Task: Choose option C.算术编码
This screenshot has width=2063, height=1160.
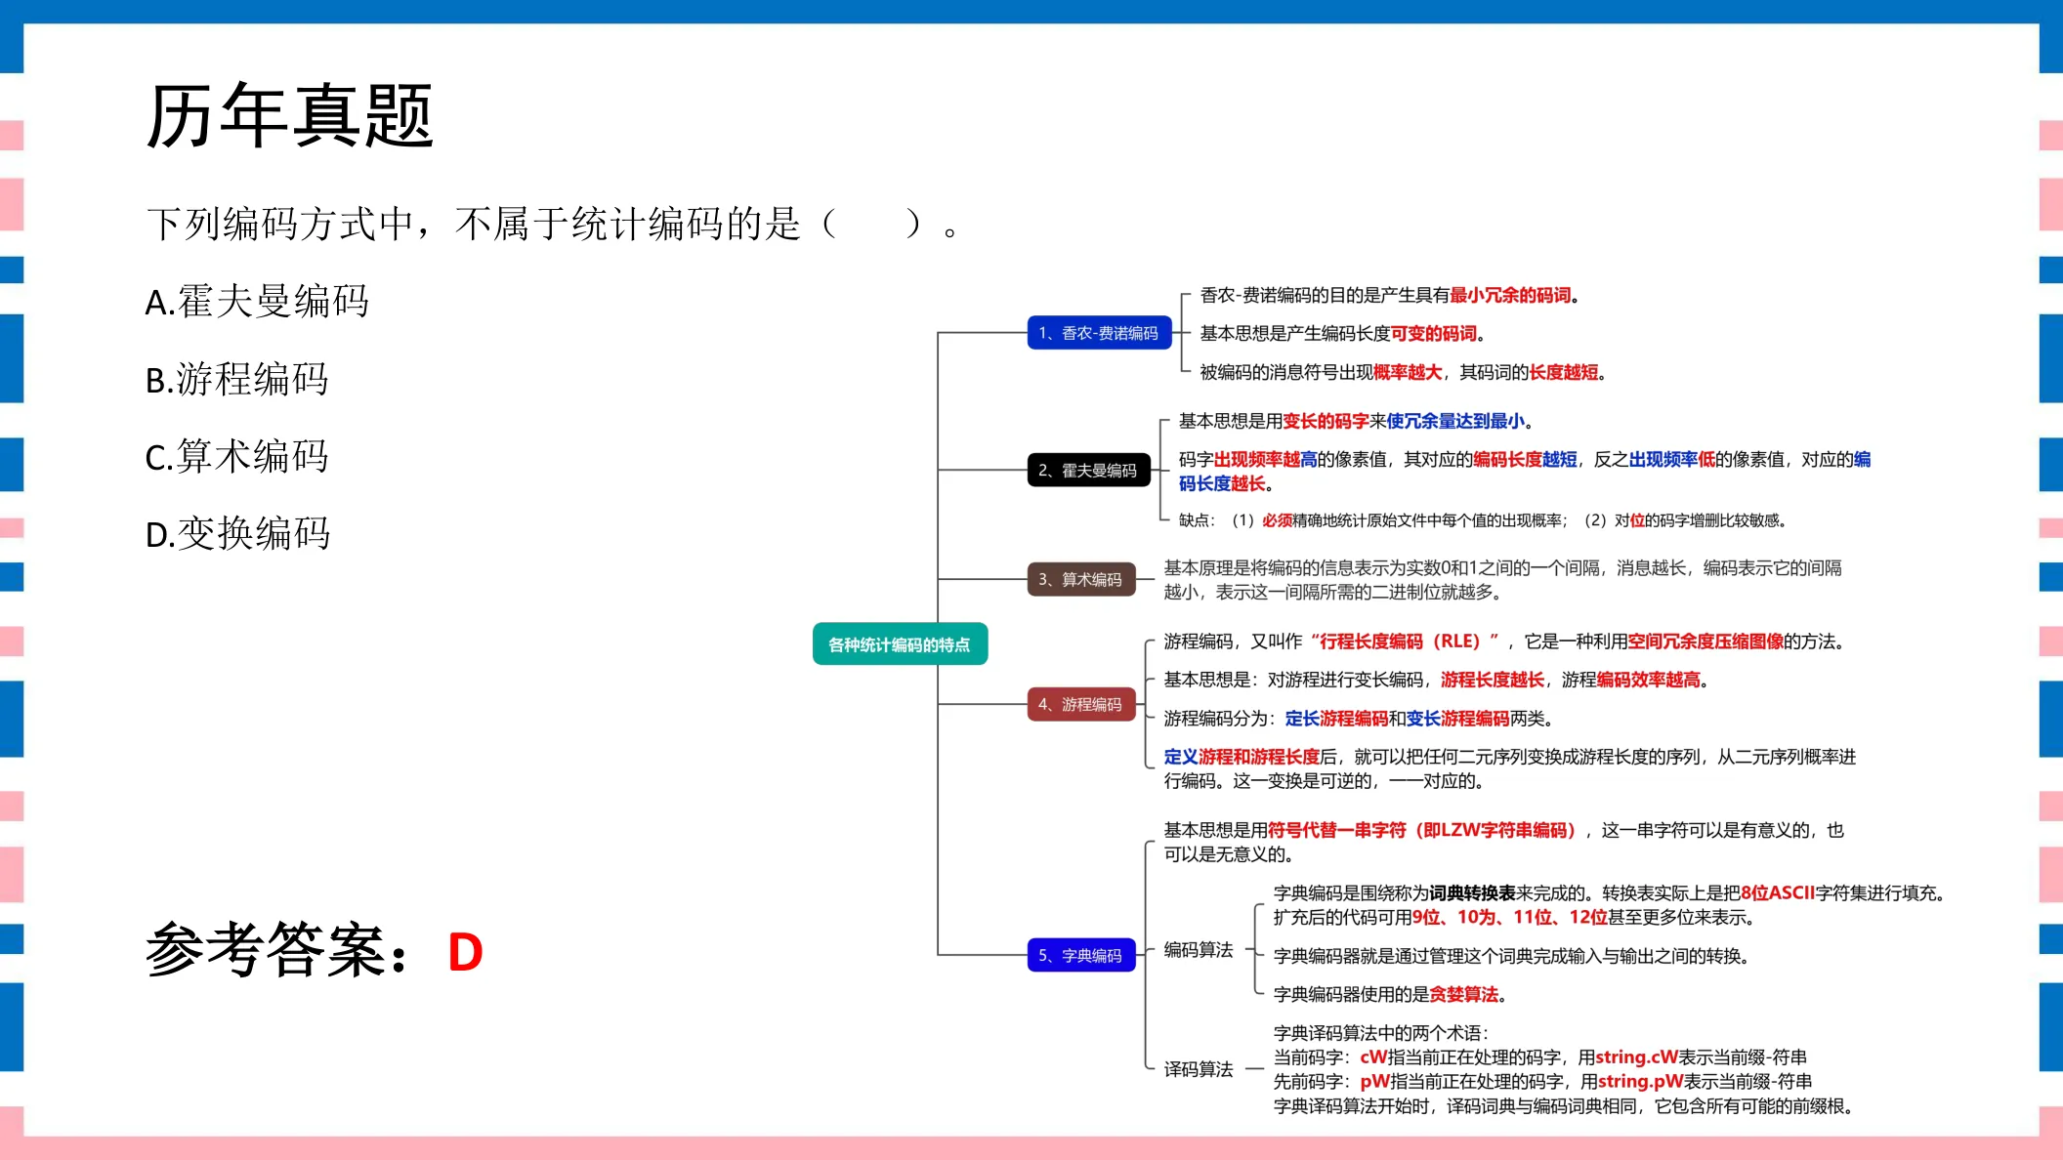Action: tap(237, 456)
